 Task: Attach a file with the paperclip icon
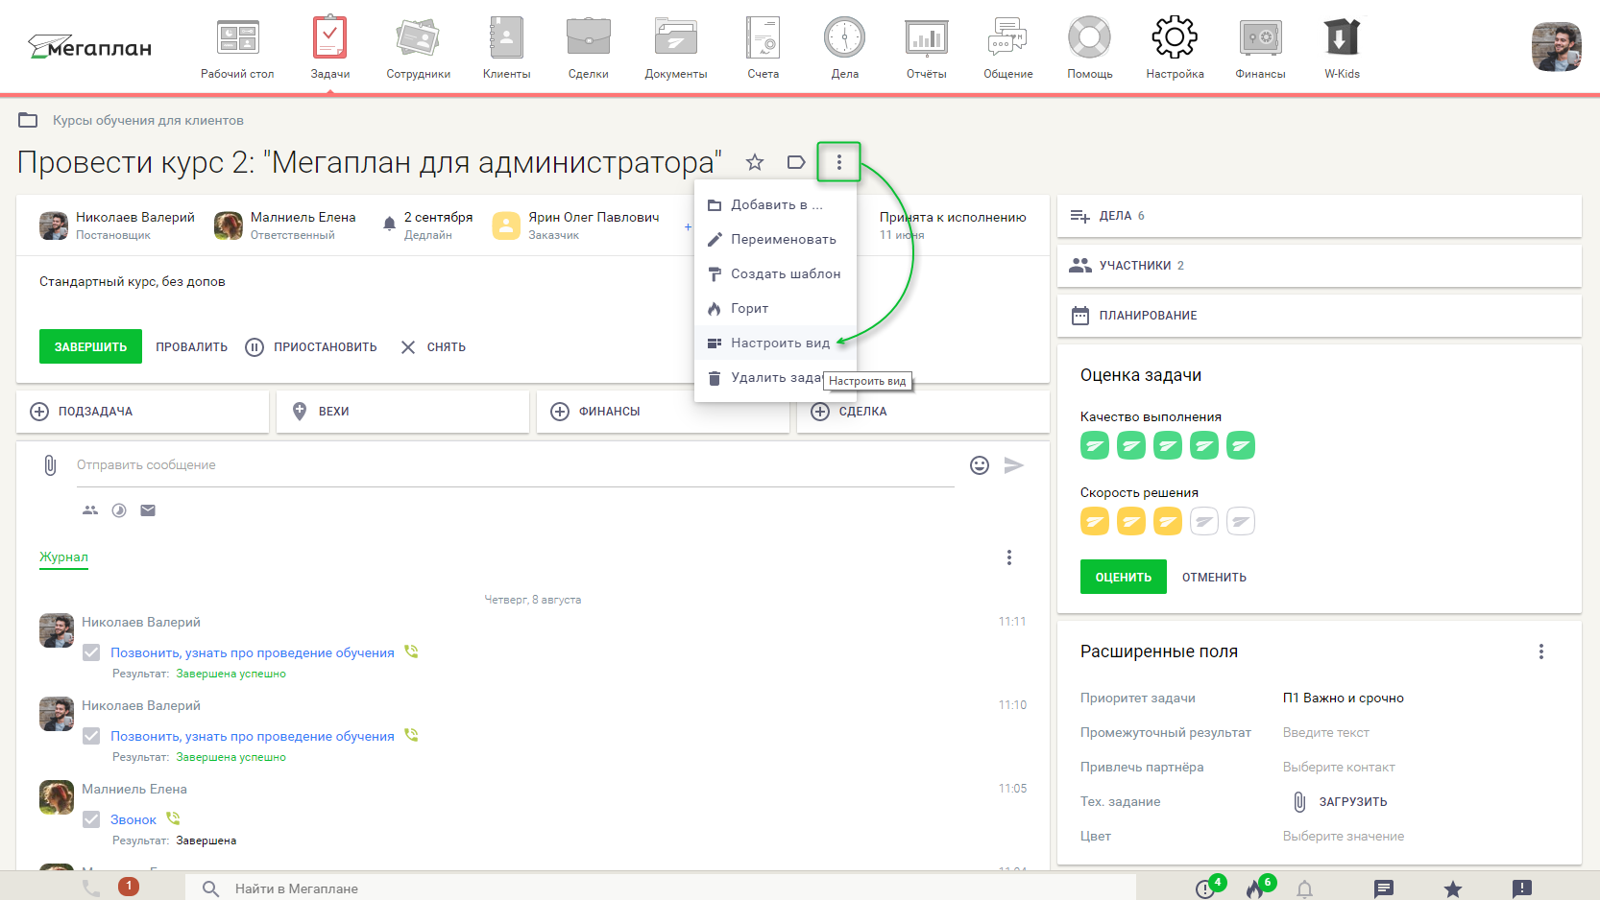[x=50, y=465]
